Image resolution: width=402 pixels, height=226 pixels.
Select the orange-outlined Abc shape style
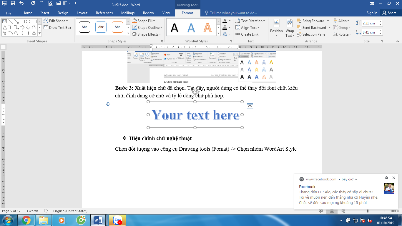pos(117,27)
